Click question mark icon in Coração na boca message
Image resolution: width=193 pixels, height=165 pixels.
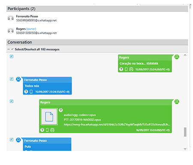[x=121, y=69]
